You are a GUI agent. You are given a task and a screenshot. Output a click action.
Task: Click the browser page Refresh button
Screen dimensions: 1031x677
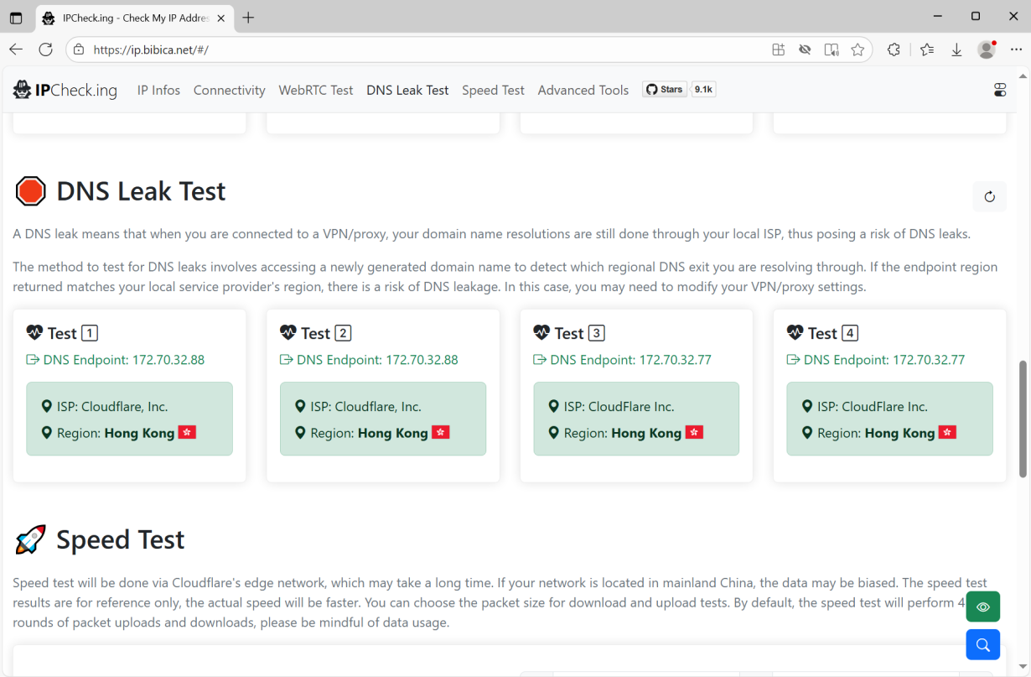click(x=45, y=49)
